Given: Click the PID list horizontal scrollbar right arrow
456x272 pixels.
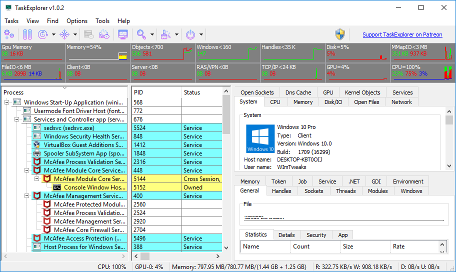Looking at the screenshot, I should coord(217,256).
